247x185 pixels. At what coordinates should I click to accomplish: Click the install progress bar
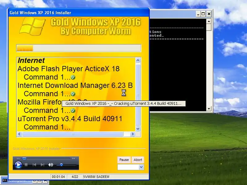(79, 48)
